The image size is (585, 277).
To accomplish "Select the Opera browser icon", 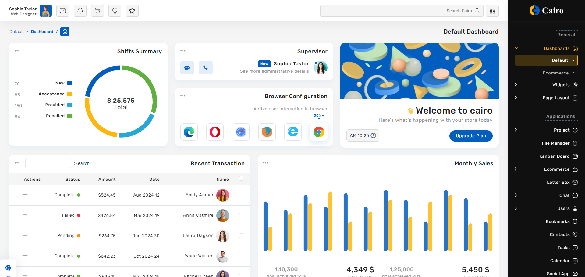I will point(215,132).
